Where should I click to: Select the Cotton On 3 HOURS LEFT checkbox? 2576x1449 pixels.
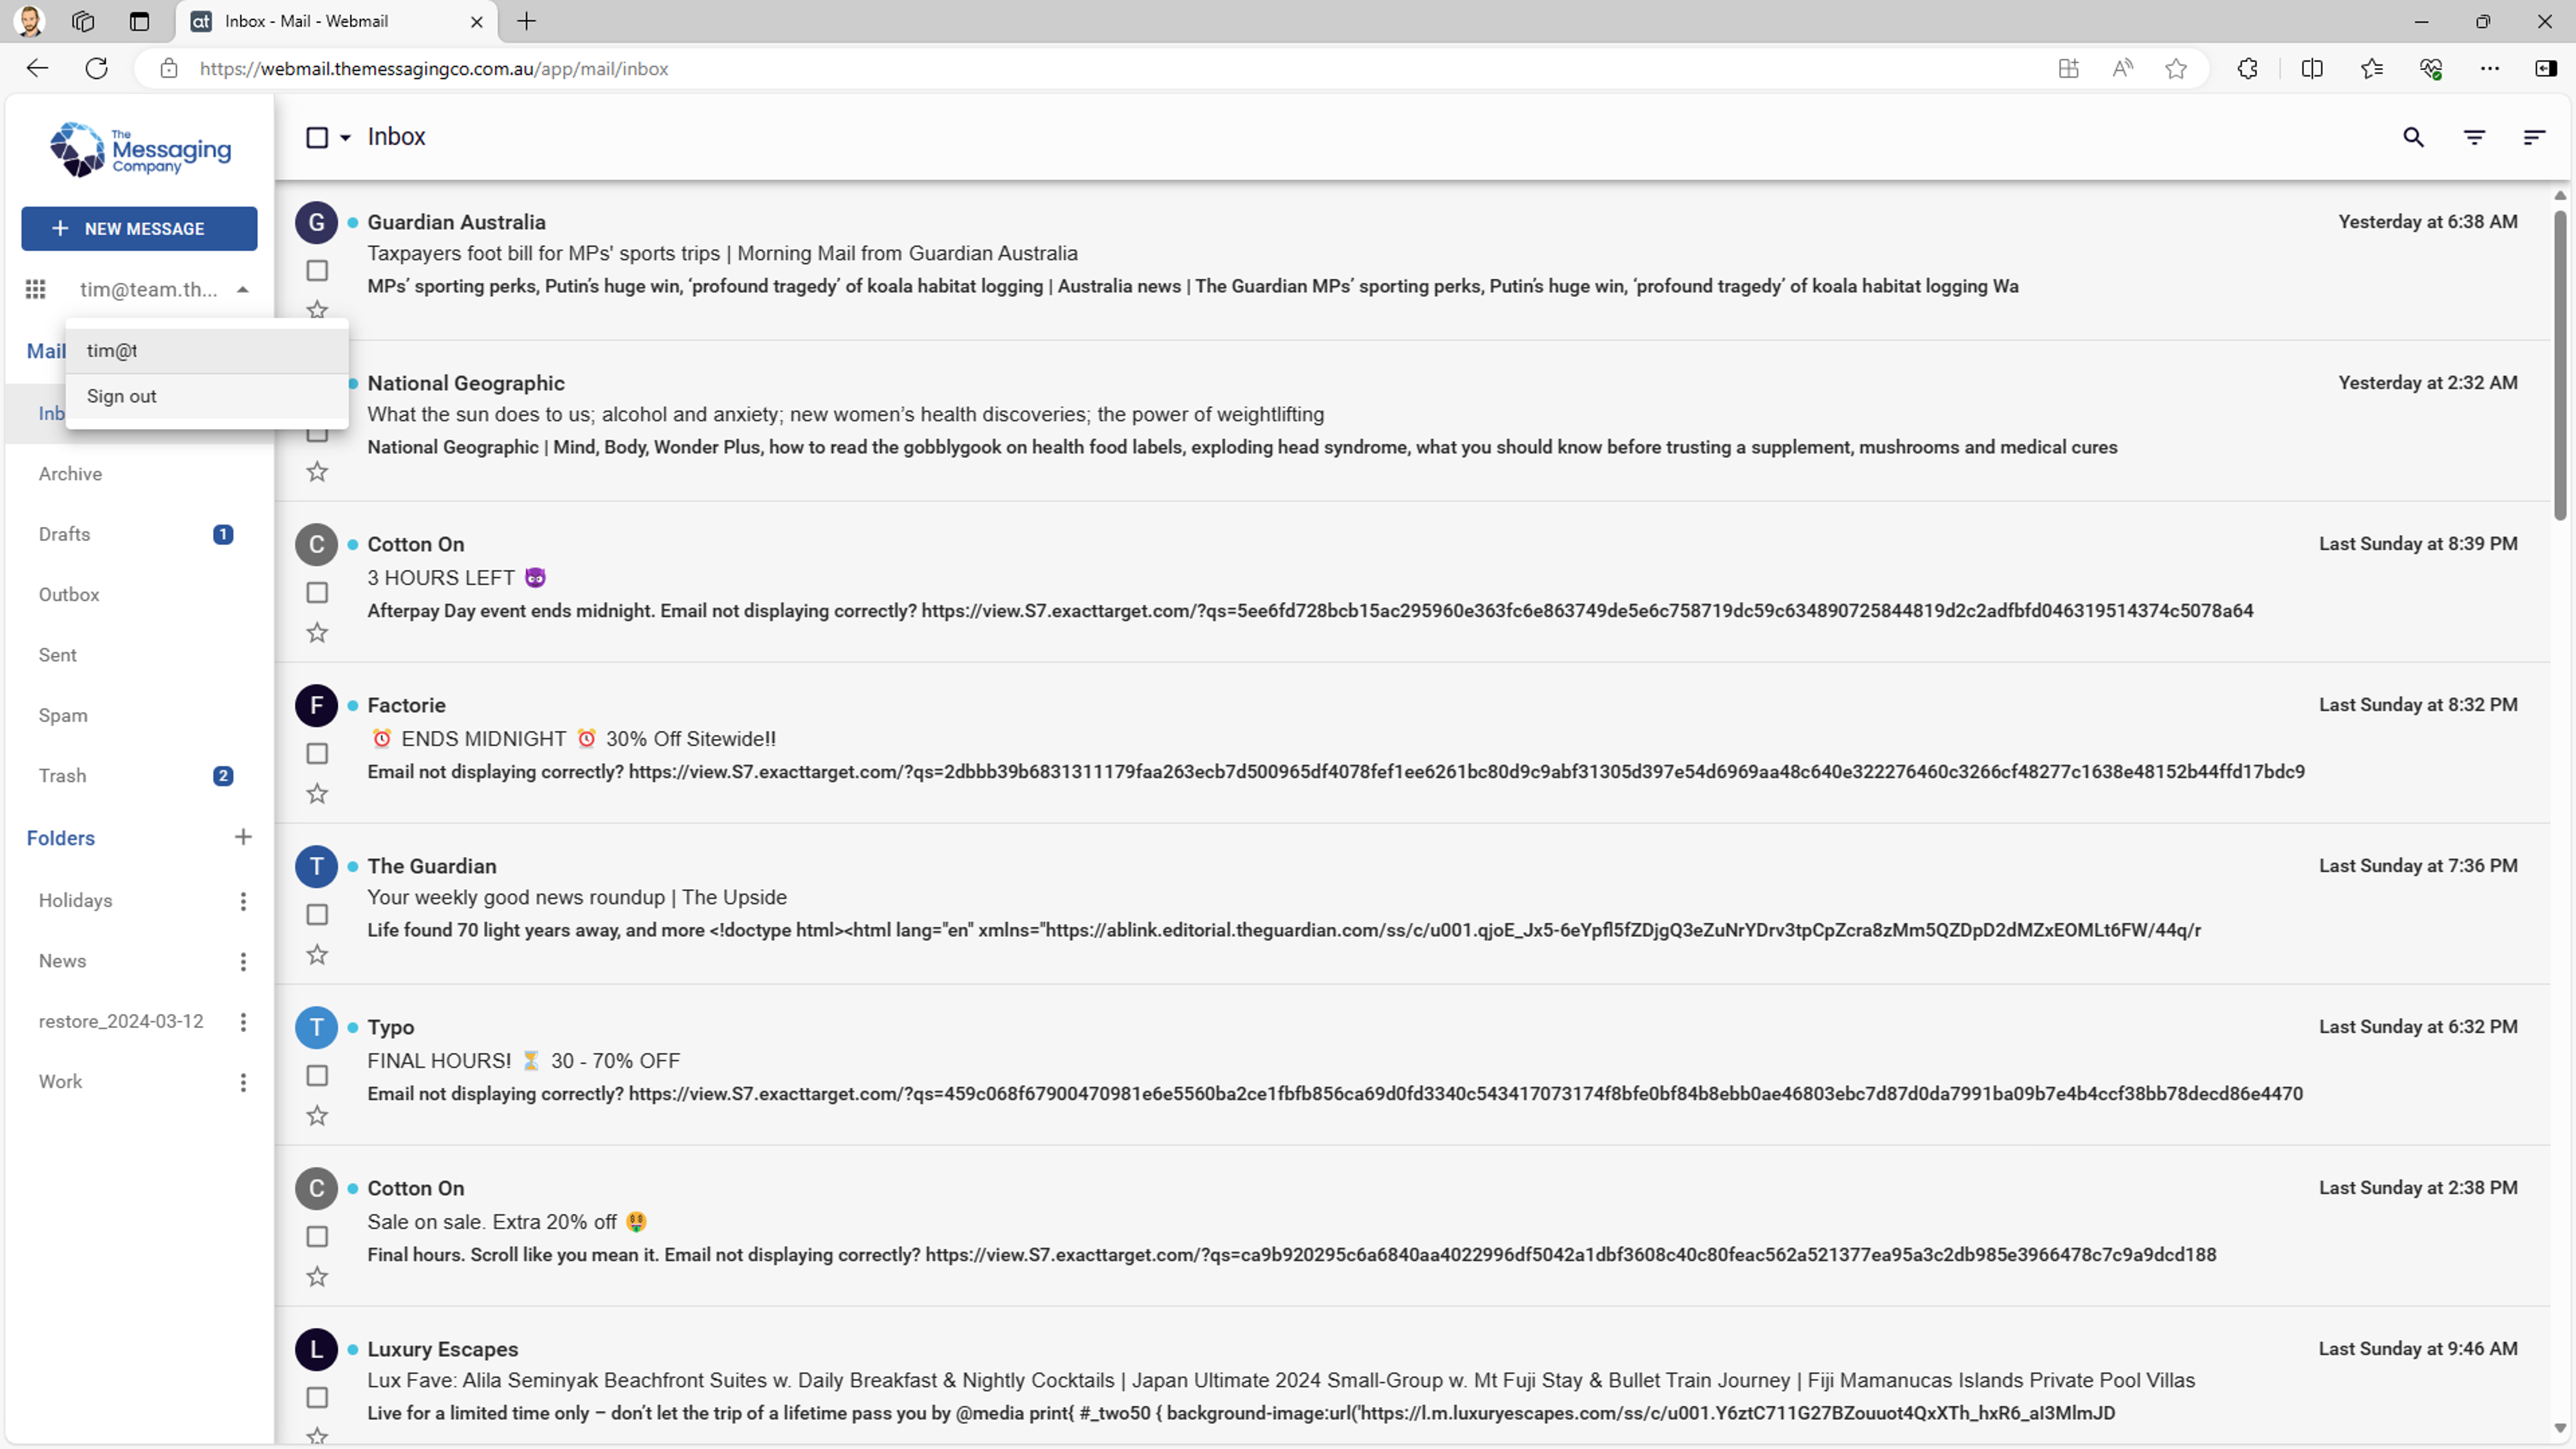pos(317,592)
